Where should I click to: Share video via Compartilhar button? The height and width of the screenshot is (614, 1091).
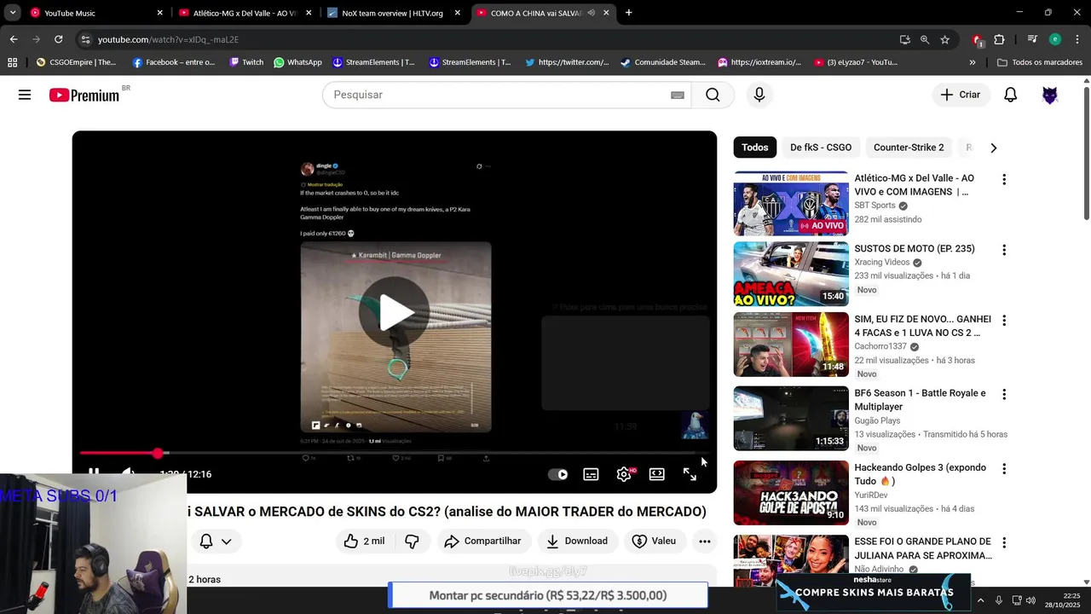tap(482, 541)
